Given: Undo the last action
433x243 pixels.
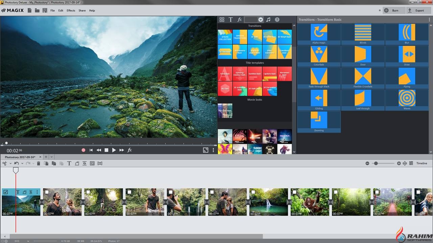Looking at the screenshot, I should pyautogui.click(x=17, y=163).
